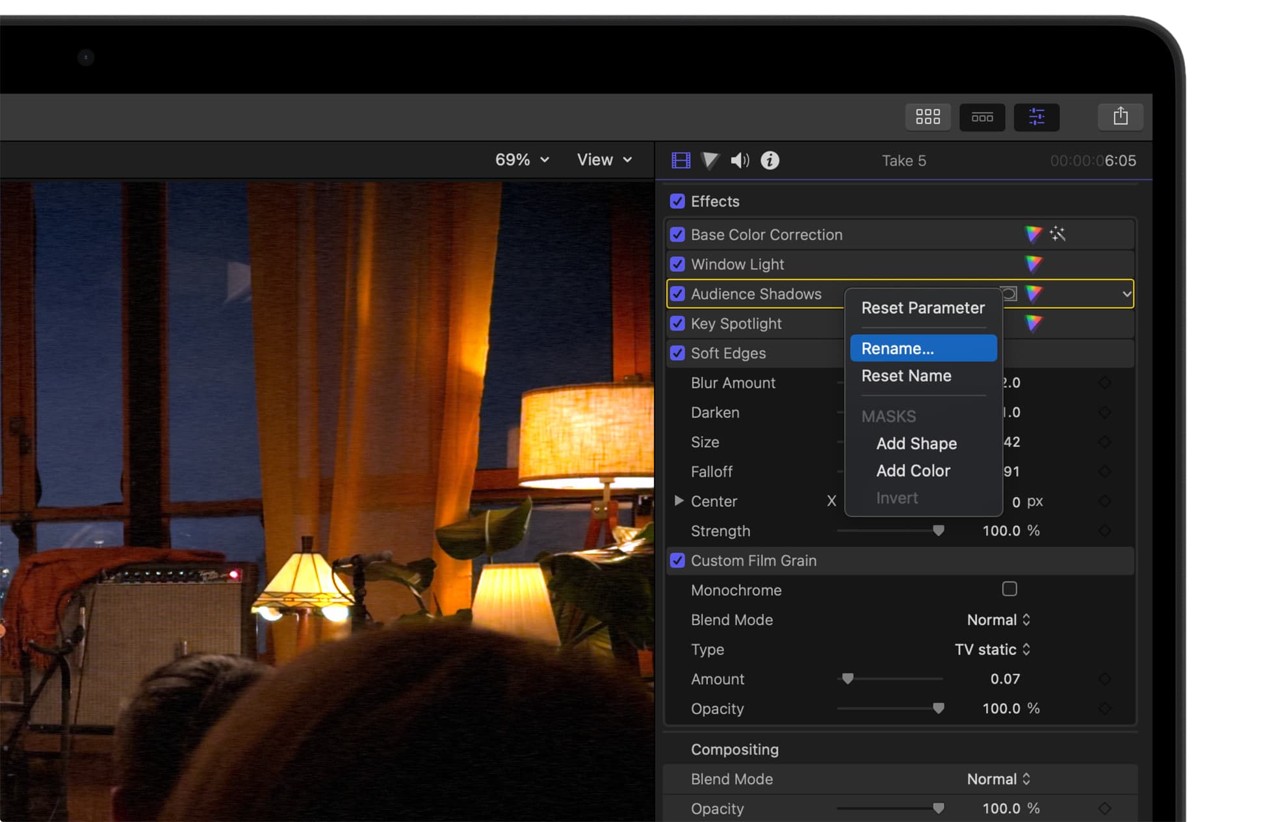Open the Audience Shadows chevron menu
Image resolution: width=1274 pixels, height=822 pixels.
click(x=1126, y=294)
